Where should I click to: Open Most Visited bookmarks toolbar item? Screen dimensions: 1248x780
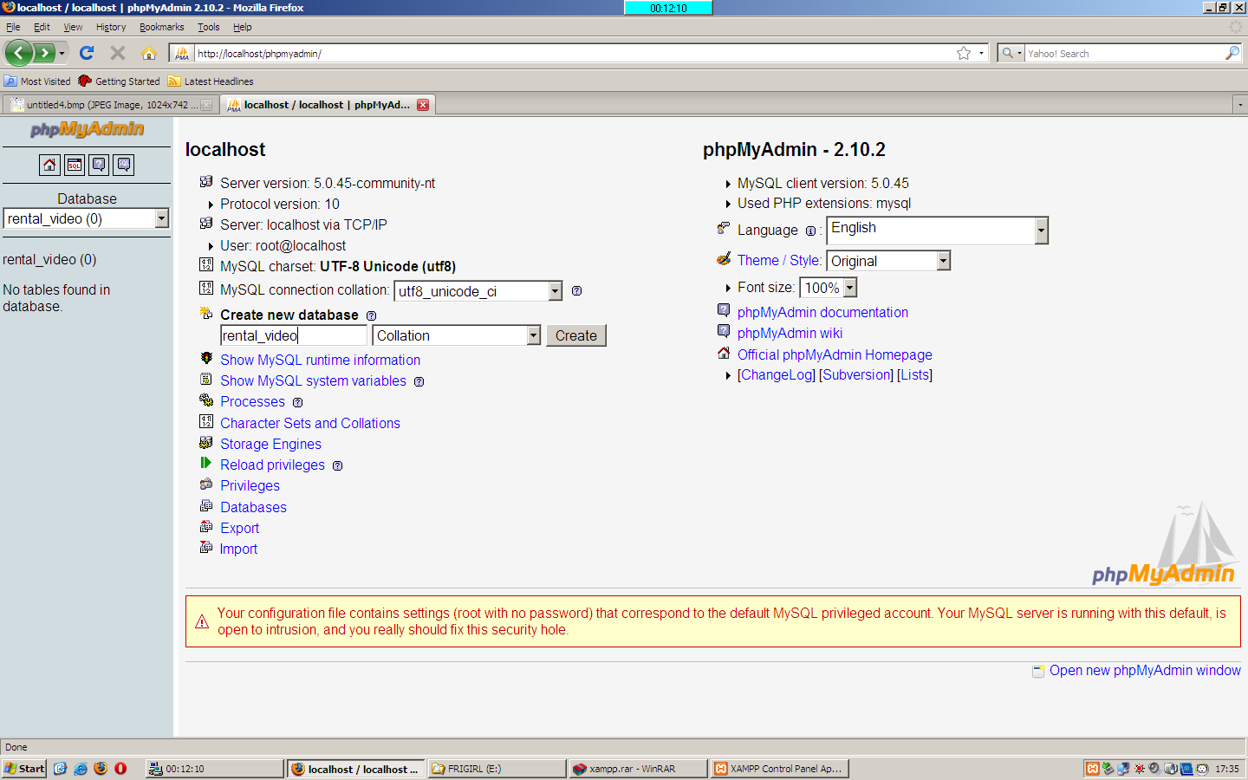pos(37,81)
